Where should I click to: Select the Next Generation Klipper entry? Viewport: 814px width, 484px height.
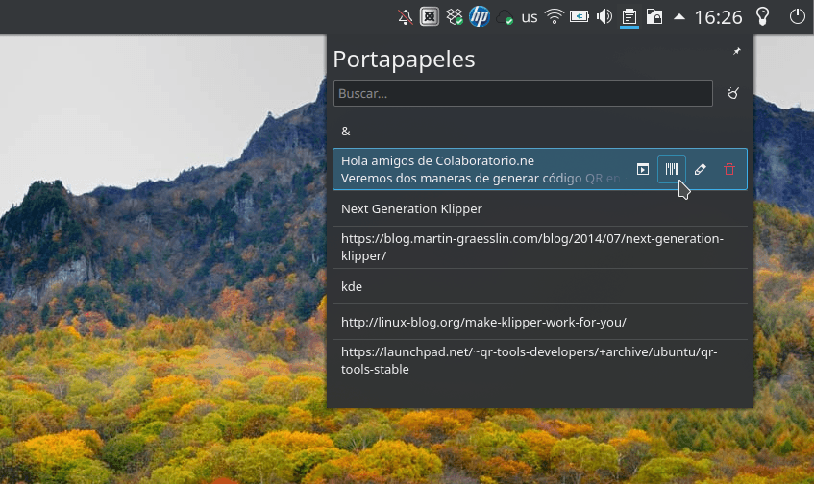pos(540,208)
